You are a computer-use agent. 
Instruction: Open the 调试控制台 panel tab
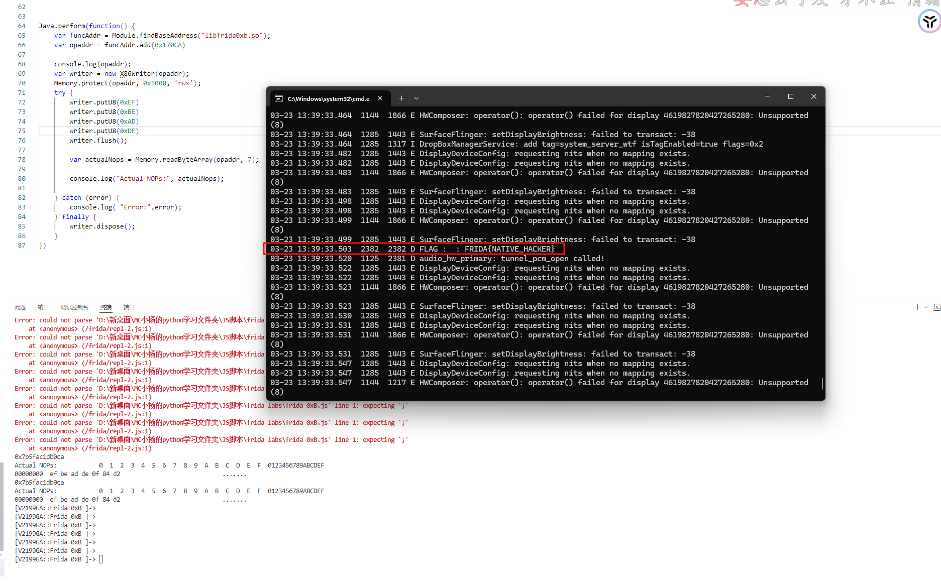tap(74, 307)
